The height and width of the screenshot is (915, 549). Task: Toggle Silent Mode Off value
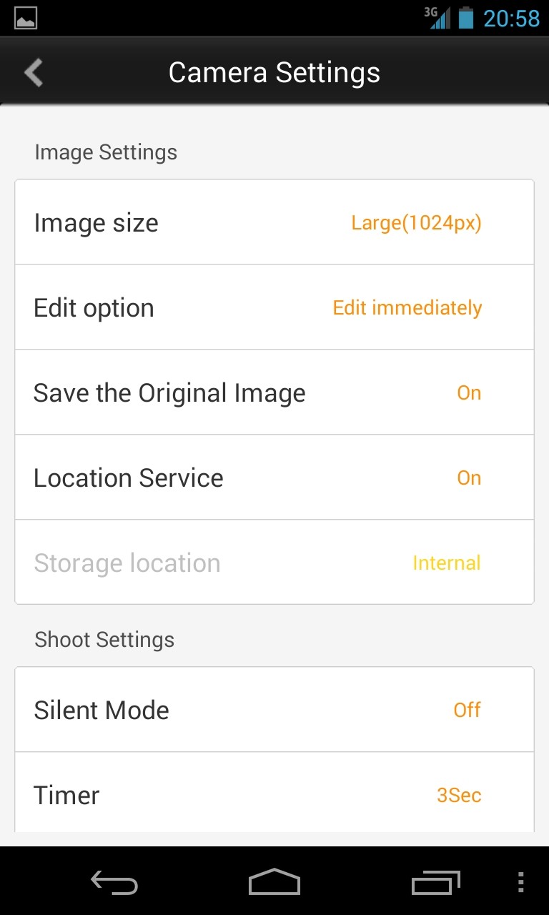coord(468,710)
